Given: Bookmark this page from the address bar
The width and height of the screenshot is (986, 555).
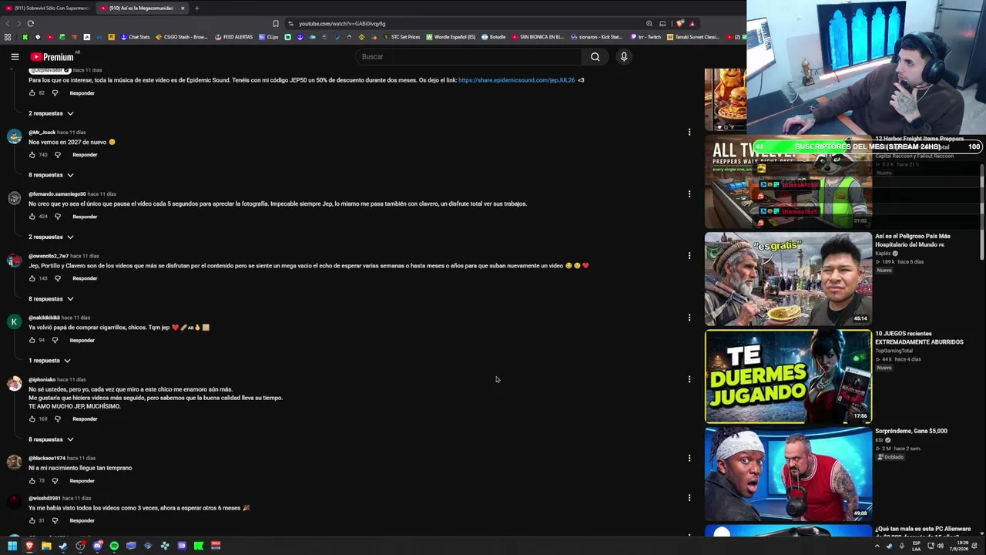Looking at the screenshot, I should coord(276,23).
